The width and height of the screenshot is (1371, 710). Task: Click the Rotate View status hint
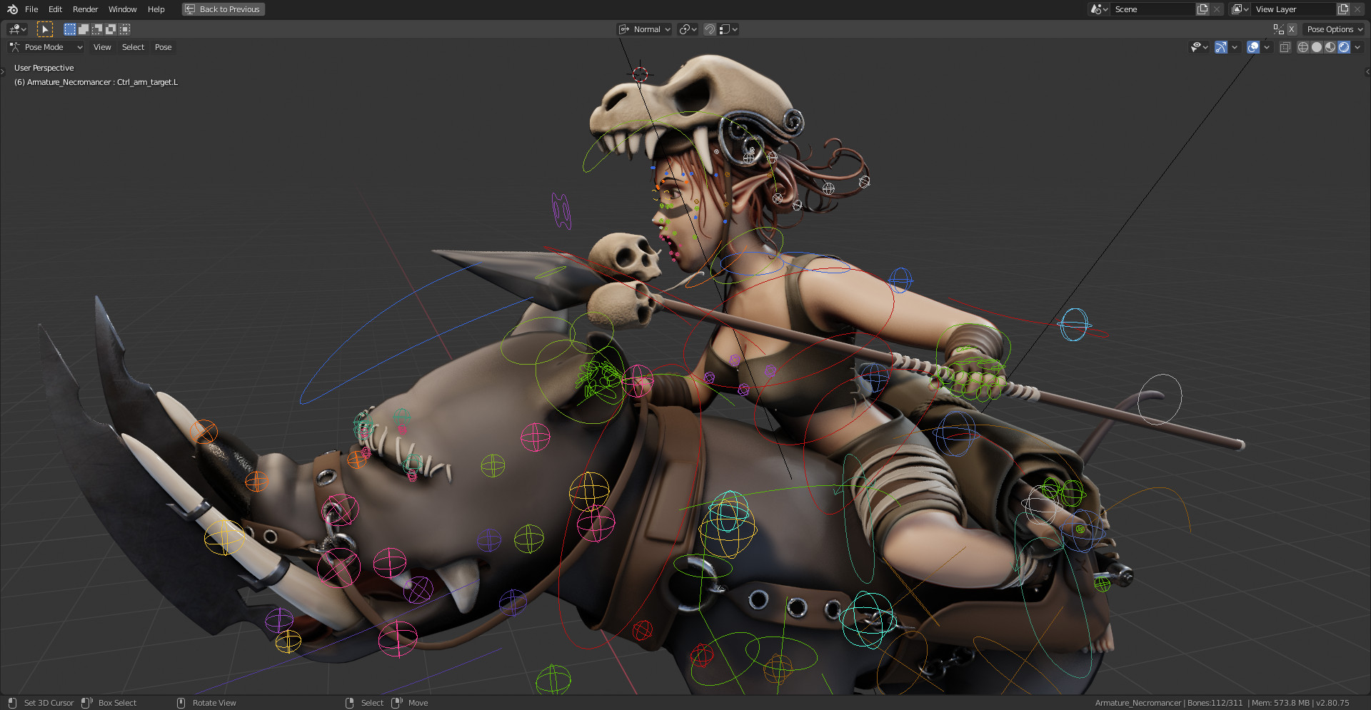click(214, 703)
